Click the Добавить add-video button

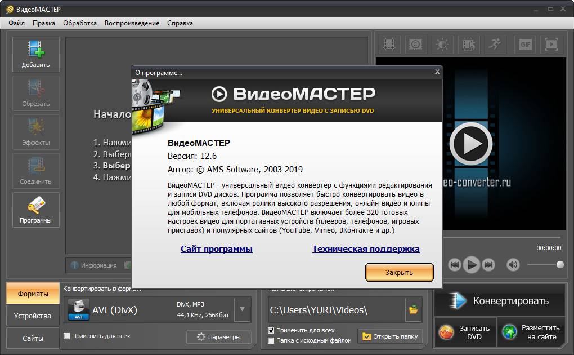[x=35, y=54]
